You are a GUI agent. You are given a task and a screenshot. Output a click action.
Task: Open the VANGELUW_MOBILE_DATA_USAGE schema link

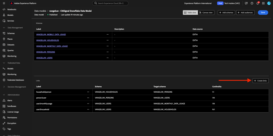51,35
